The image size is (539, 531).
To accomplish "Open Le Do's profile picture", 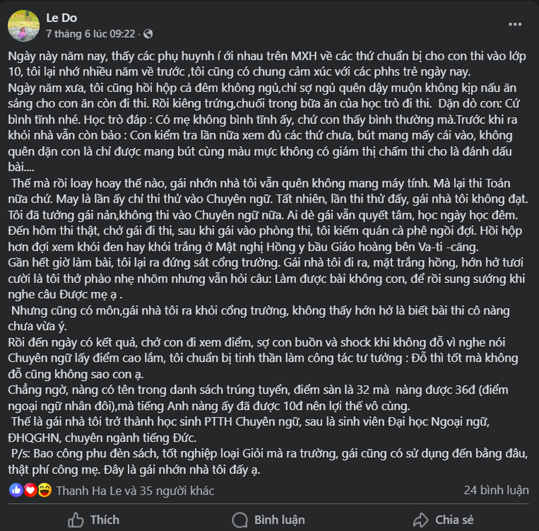I will click(x=23, y=25).
